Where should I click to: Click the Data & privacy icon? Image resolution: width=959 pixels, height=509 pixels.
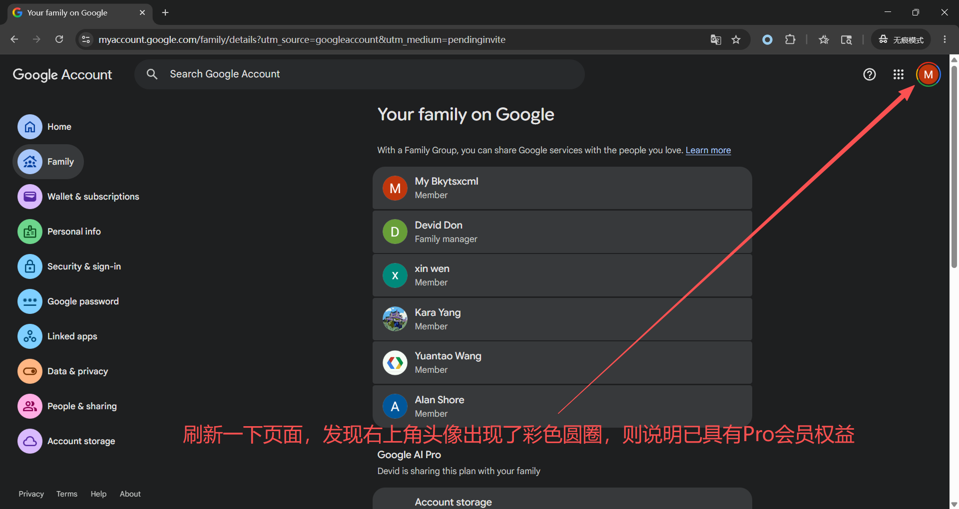coord(30,371)
